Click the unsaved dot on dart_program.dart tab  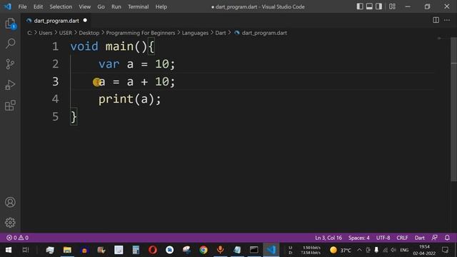click(x=85, y=21)
